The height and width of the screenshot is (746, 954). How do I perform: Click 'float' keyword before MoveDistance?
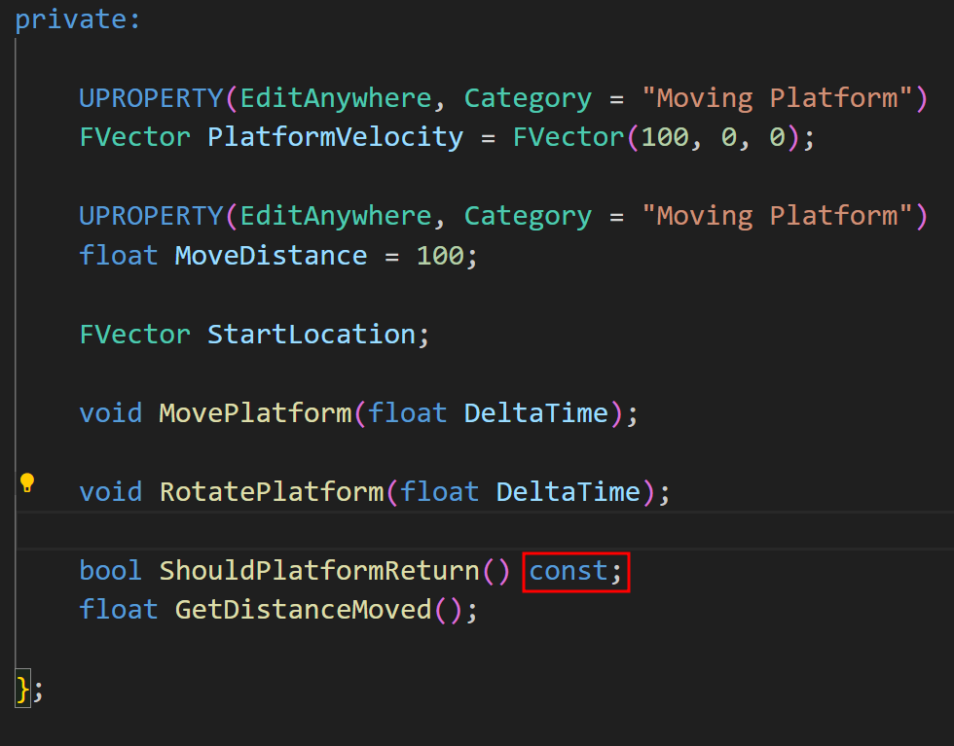tap(119, 256)
